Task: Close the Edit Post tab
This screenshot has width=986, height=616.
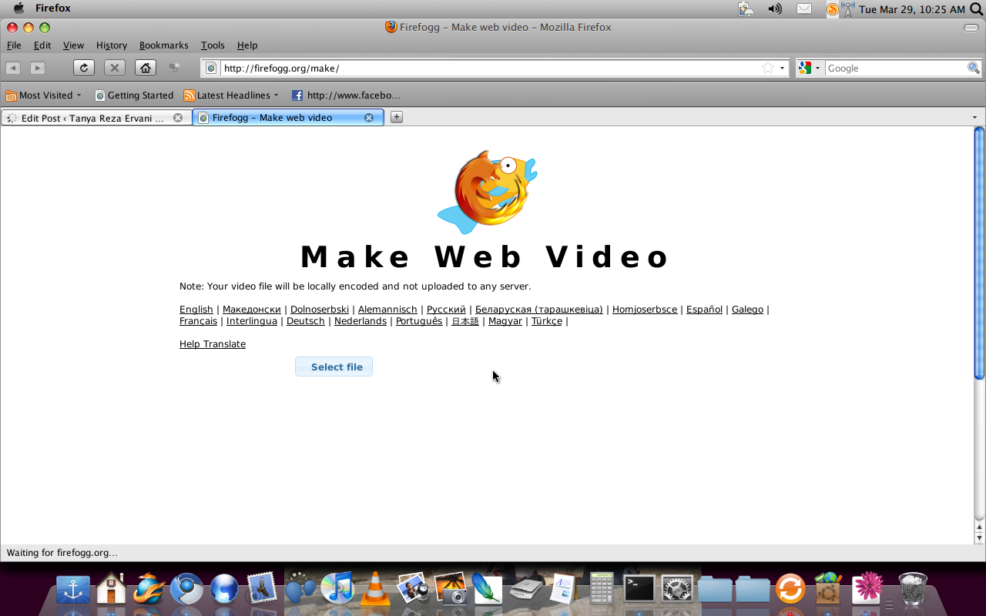Action: pyautogui.click(x=178, y=118)
